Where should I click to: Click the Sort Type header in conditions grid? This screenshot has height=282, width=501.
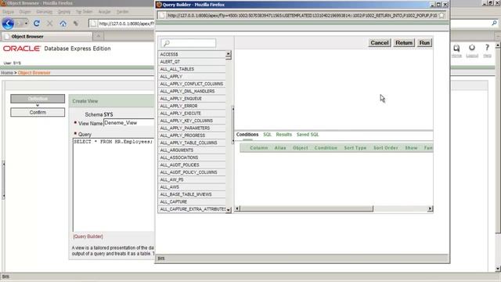tap(355, 148)
